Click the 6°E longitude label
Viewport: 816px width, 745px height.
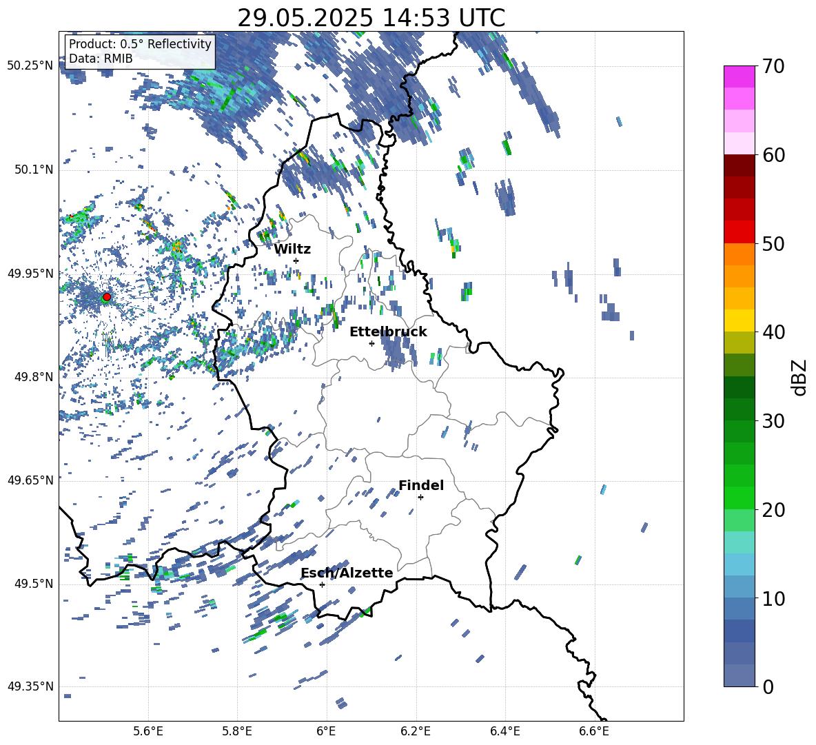point(326,731)
